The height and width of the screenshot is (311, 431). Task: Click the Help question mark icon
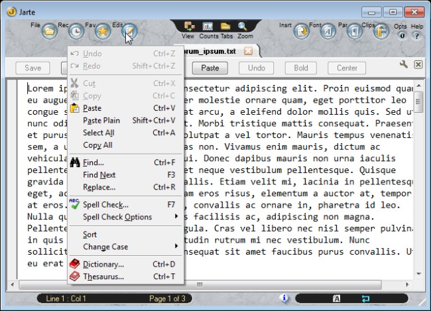point(416,36)
